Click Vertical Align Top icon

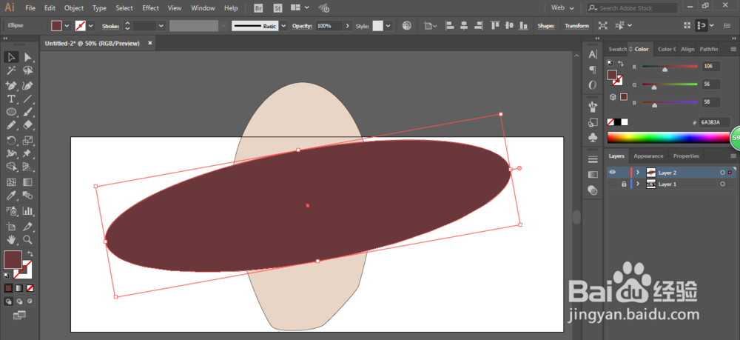point(494,26)
